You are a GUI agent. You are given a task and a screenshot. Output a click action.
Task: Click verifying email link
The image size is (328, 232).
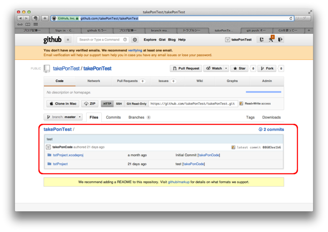(x=135, y=50)
